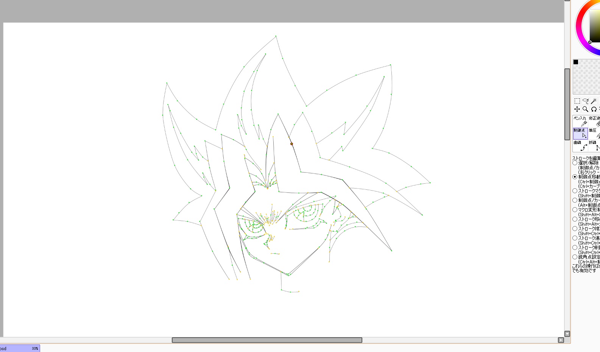The height and width of the screenshot is (352, 600).
Task: Choose the マクロ変形 radio option
Action: [x=575, y=210]
